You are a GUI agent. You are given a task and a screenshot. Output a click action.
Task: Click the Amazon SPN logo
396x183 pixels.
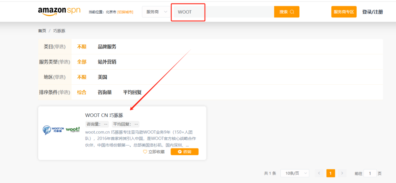click(59, 12)
